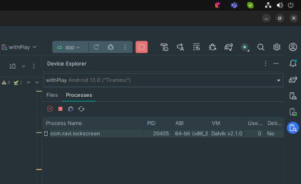
Task: Go to previous highlighted problem
Action: [29, 83]
